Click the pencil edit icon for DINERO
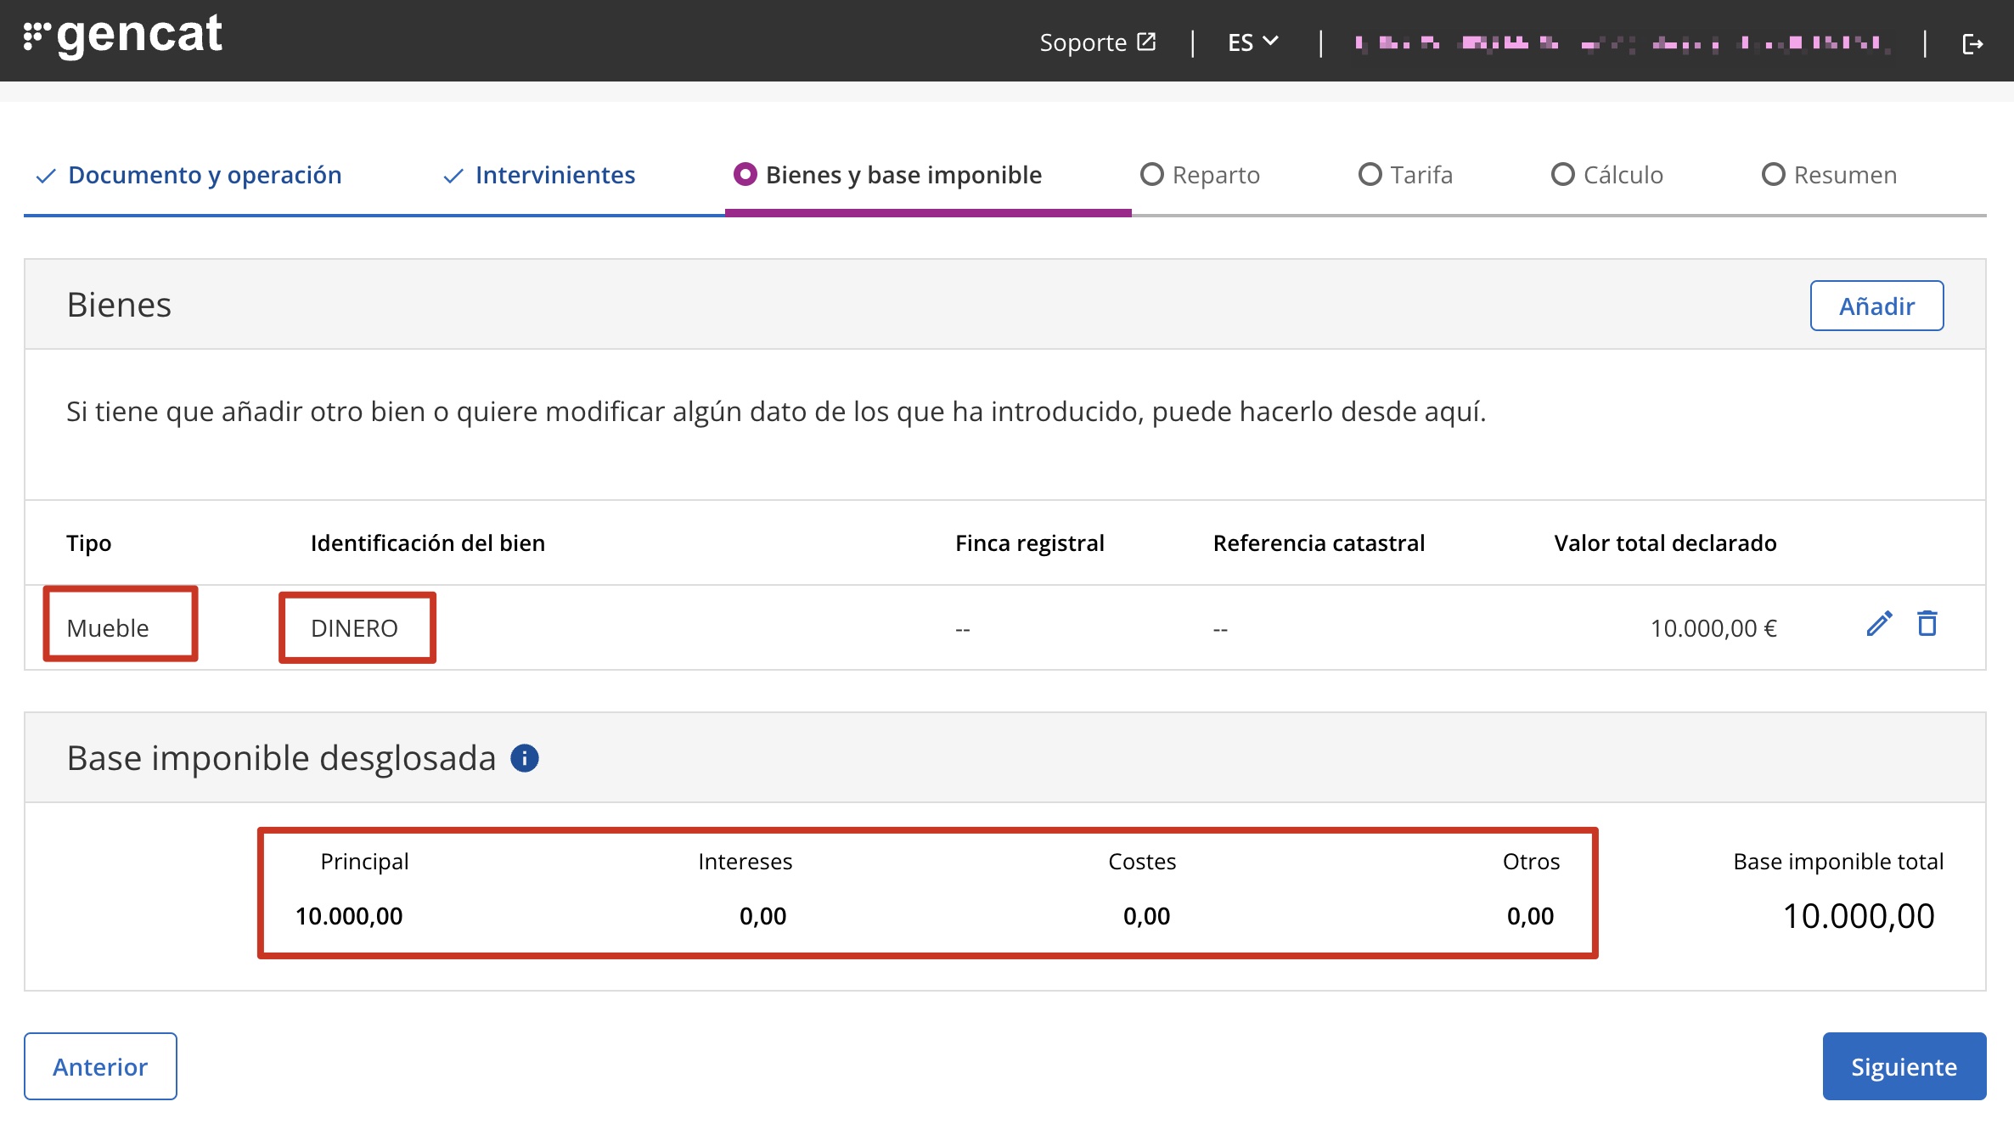Screen dimensions: 2014x1141 tap(1878, 624)
